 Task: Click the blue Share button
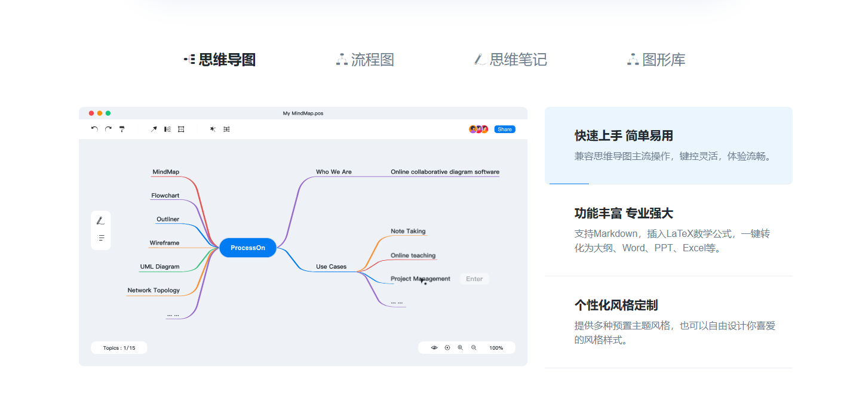coord(505,129)
